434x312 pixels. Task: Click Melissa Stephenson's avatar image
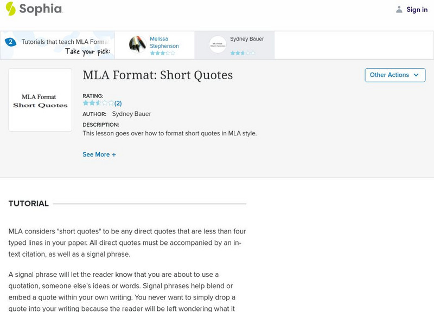pos(138,44)
